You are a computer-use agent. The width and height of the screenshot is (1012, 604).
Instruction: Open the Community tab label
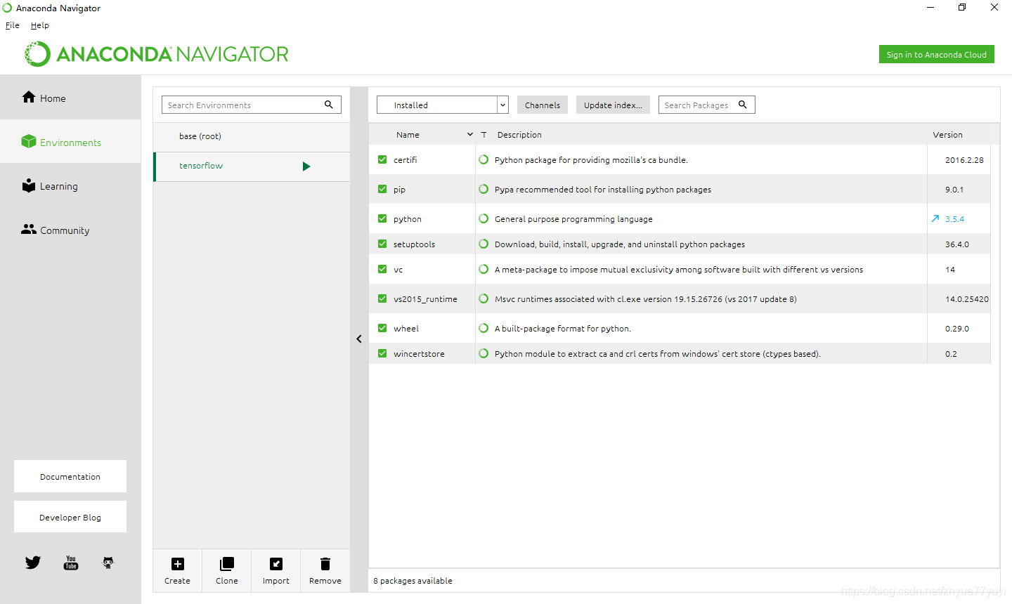[65, 230]
